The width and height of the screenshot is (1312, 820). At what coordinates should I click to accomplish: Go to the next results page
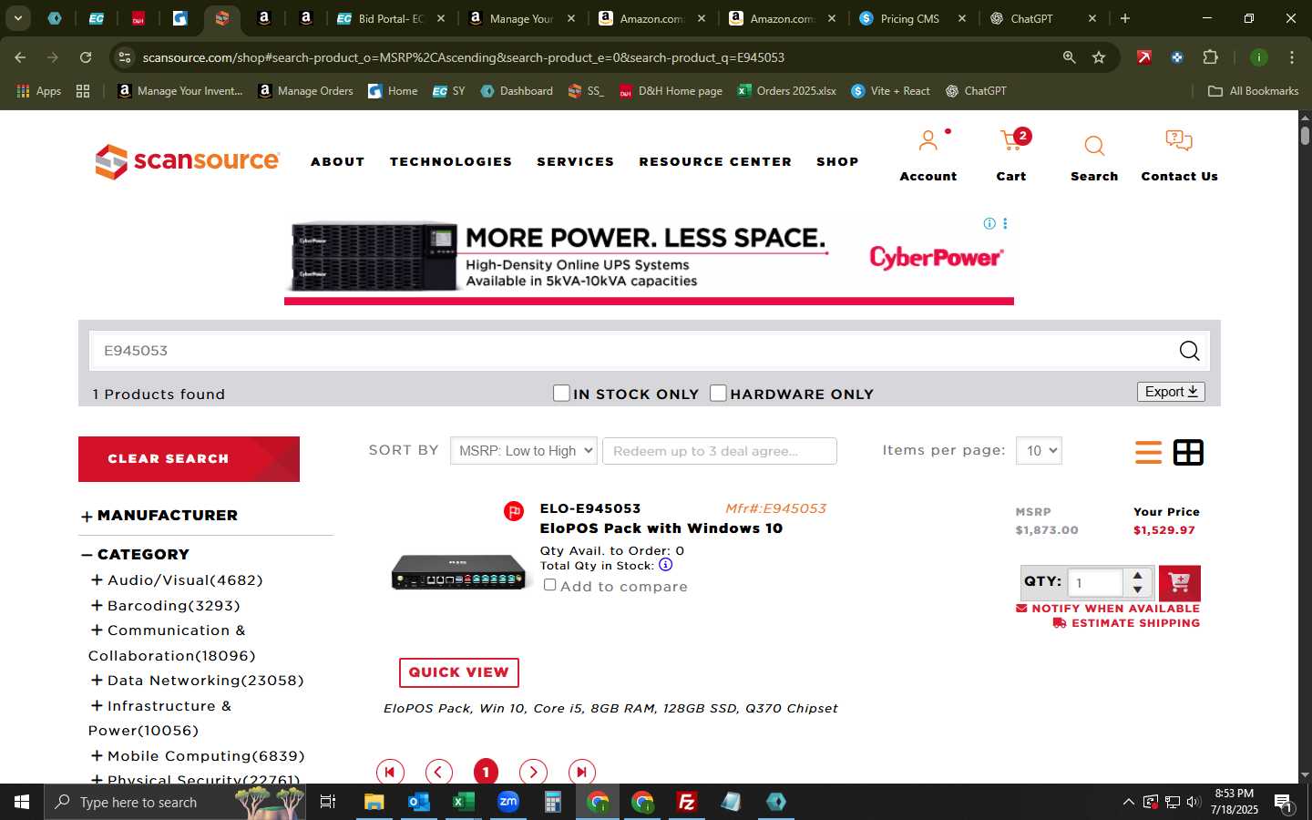click(x=533, y=772)
